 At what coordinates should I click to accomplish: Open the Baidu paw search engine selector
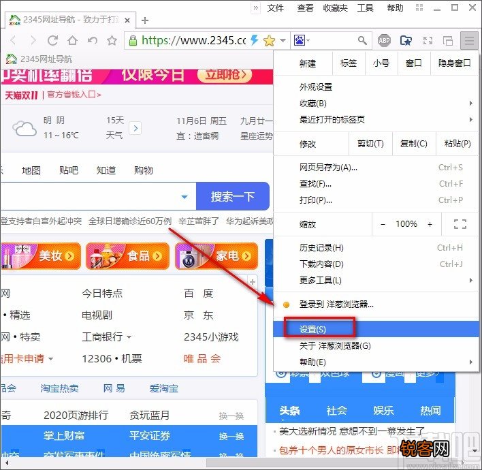click(x=302, y=40)
